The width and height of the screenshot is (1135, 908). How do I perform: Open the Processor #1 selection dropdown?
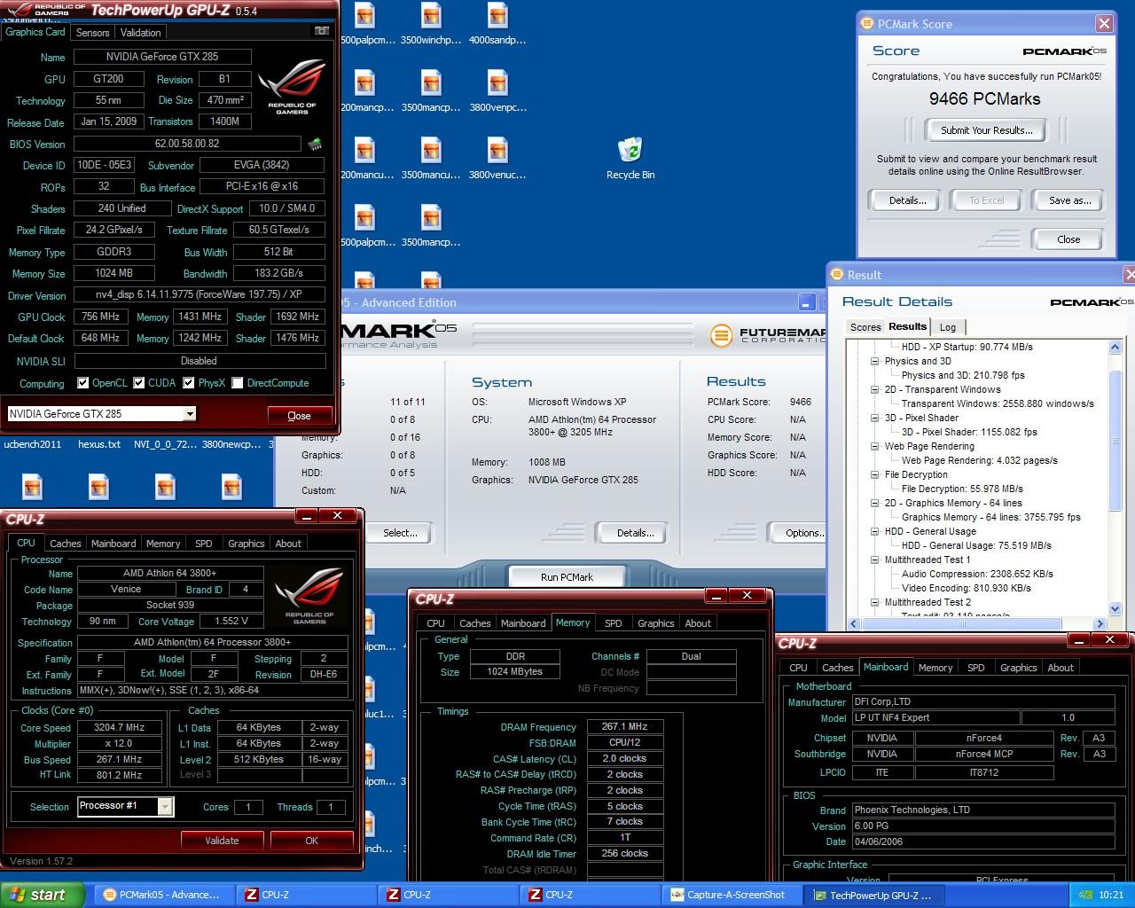pyautogui.click(x=165, y=806)
